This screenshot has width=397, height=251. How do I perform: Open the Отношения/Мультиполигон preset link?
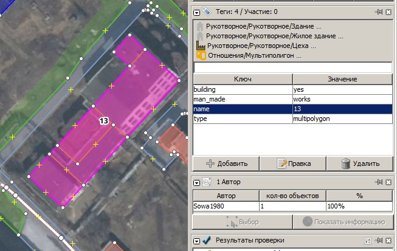tap(255, 55)
